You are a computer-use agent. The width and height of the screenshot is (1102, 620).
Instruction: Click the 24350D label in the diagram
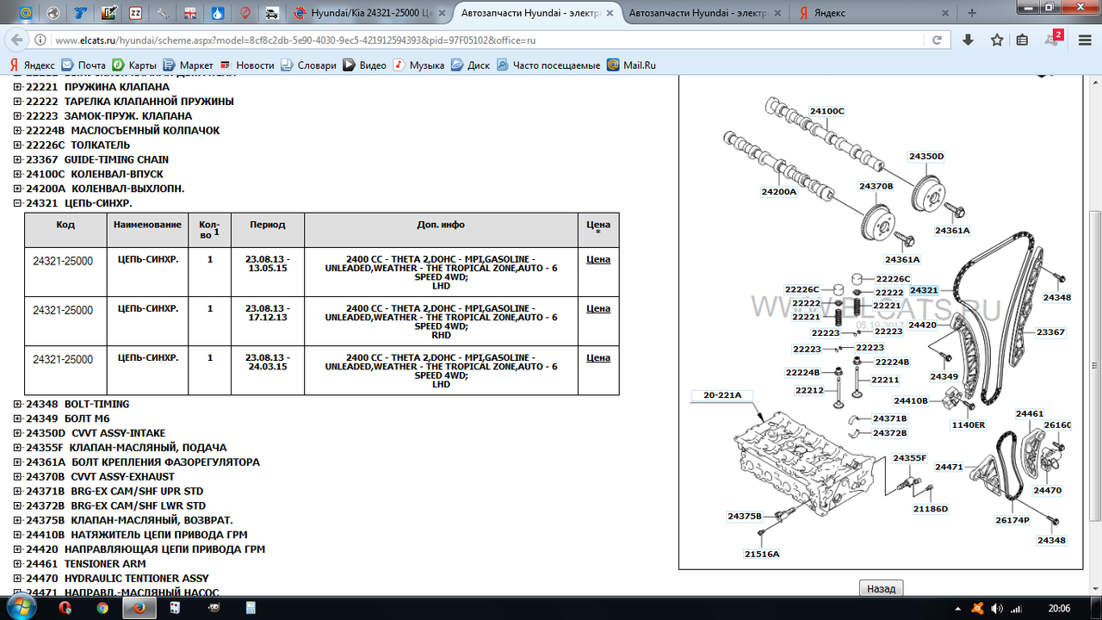point(927,157)
